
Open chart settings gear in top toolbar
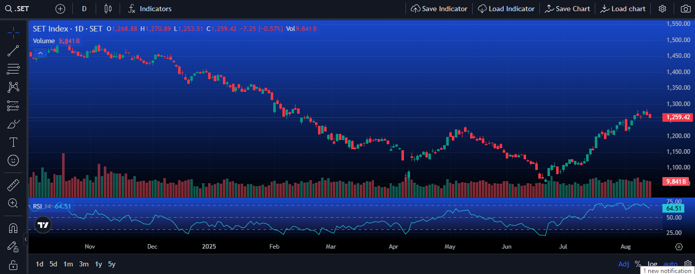coord(662,9)
